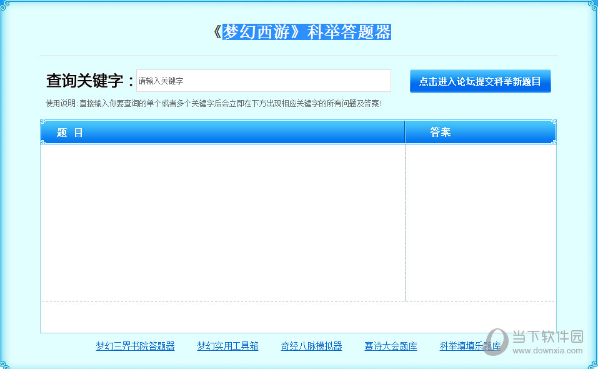Click the 《梦幻西游》科举答题器 title
598x369 pixels.
pyautogui.click(x=301, y=32)
